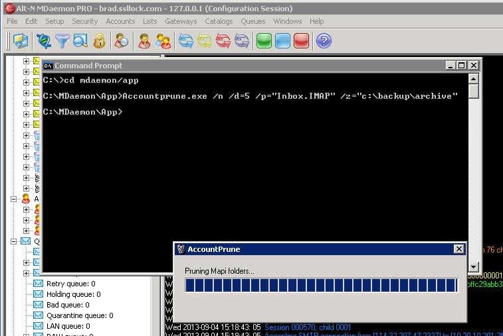Click the Command Prompt scroll down arrow

(474, 266)
